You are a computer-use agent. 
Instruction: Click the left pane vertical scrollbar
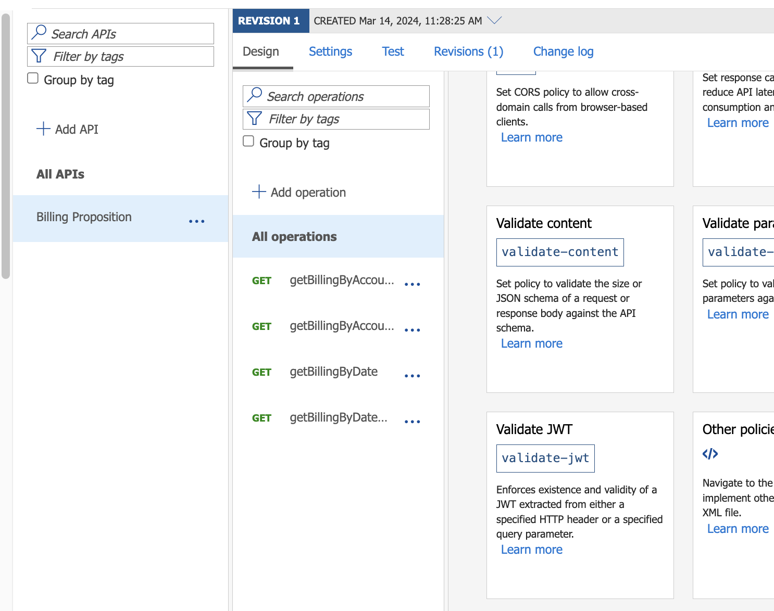coord(6,146)
